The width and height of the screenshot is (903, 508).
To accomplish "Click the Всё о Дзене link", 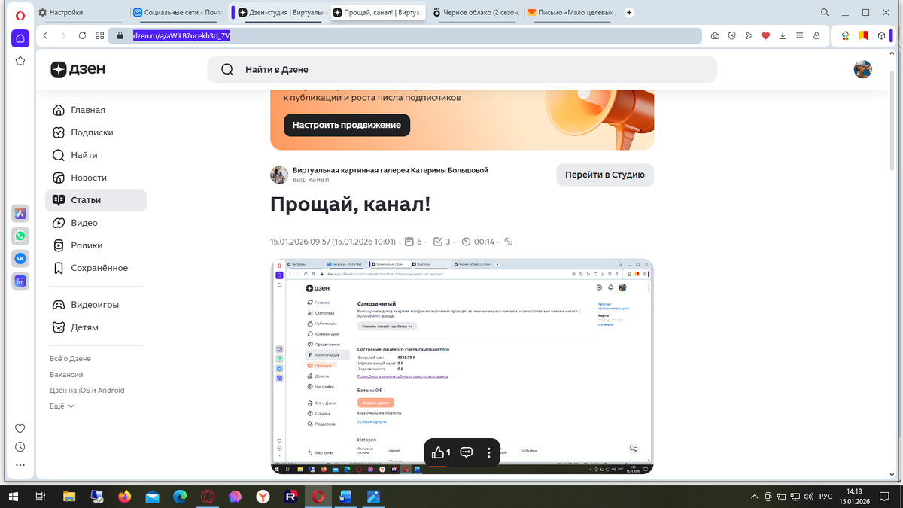I will click(70, 359).
